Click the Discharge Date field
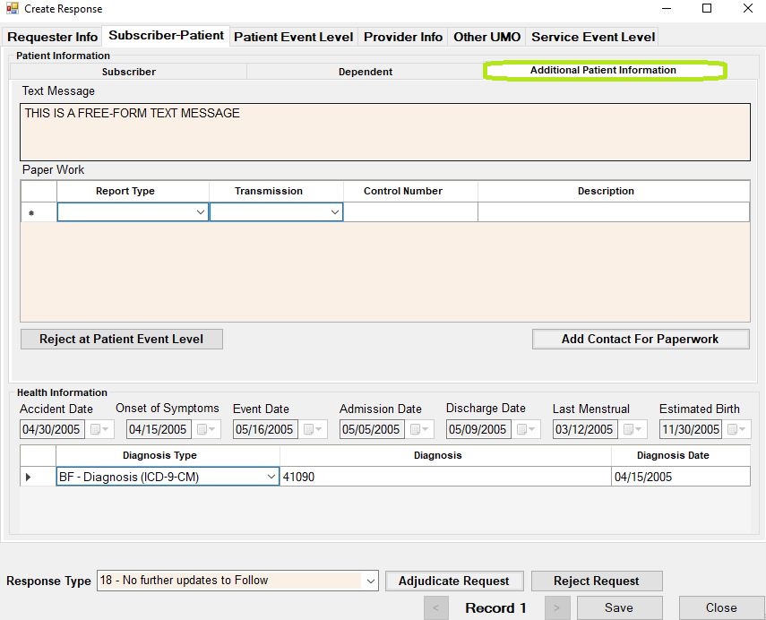This screenshot has width=766, height=620. pos(478,429)
